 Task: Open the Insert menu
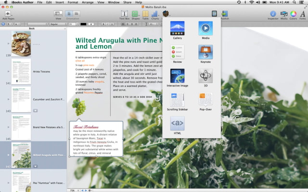59,2
